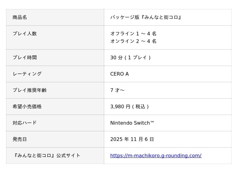Click the ( 1 プレイ ) text
The width and height of the screenshot is (243, 173).
[138, 58]
